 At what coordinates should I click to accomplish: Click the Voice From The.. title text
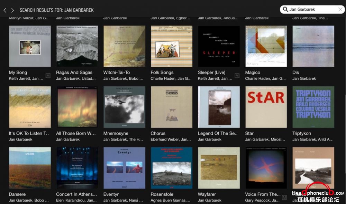click(262, 194)
